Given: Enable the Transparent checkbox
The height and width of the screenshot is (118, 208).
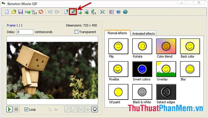Looking at the screenshot, I should 76,32.
